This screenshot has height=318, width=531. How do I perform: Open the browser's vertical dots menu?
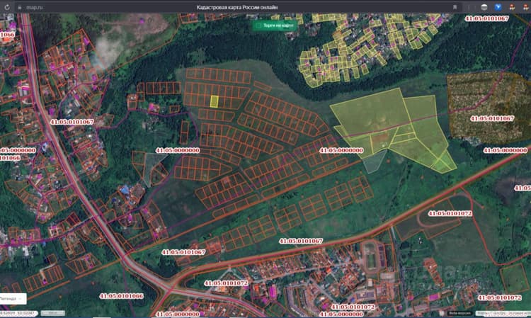469,7
